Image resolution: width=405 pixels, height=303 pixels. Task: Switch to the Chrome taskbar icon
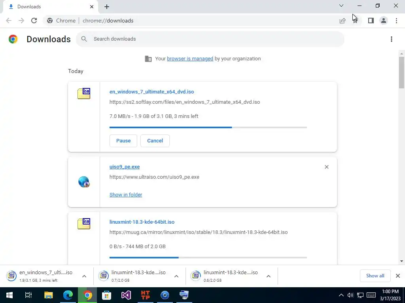pos(87,295)
